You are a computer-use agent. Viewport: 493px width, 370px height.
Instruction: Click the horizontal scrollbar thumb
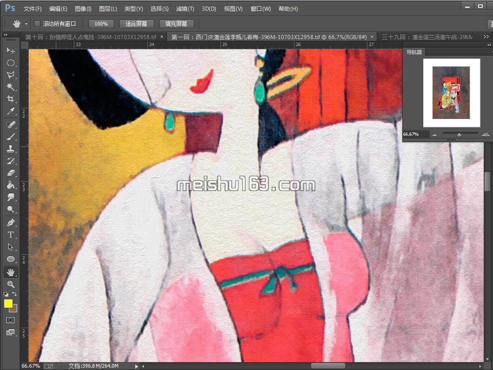(328, 366)
